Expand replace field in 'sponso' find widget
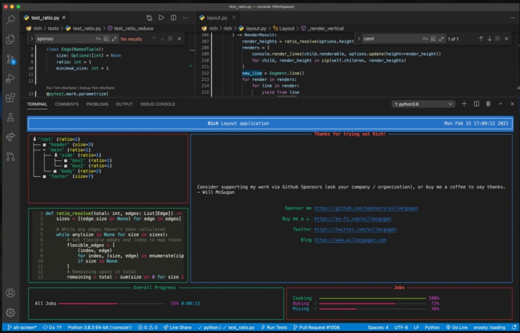This screenshot has height=333, width=520. (31, 39)
